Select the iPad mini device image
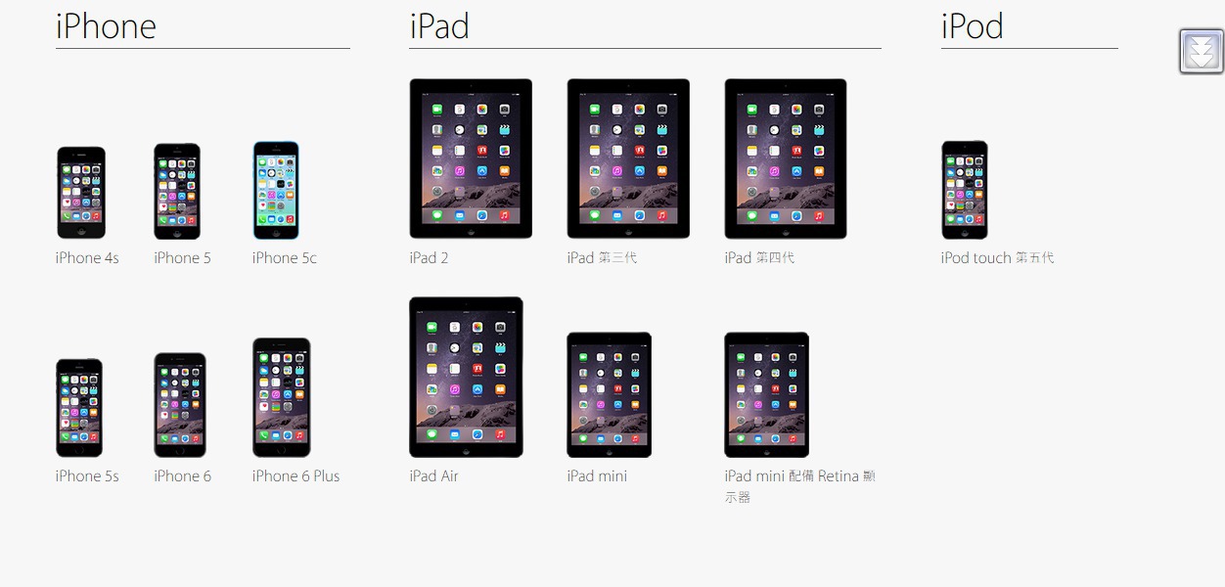This screenshot has height=587, width=1225. 609,395
